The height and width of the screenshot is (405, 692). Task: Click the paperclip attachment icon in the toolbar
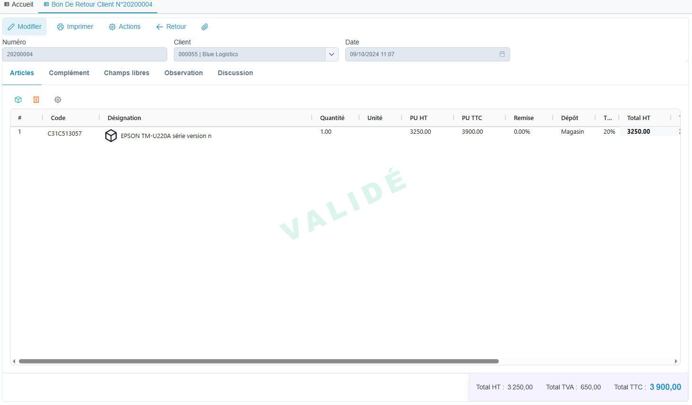[x=205, y=26]
